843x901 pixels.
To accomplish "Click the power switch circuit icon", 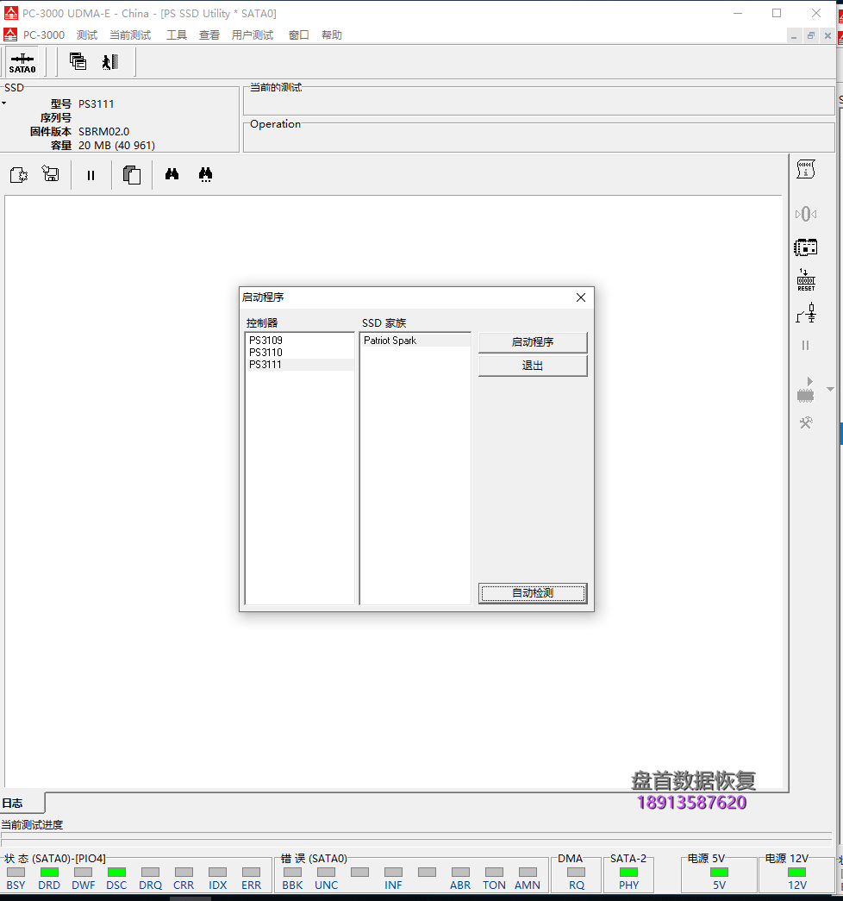I will 806,313.
